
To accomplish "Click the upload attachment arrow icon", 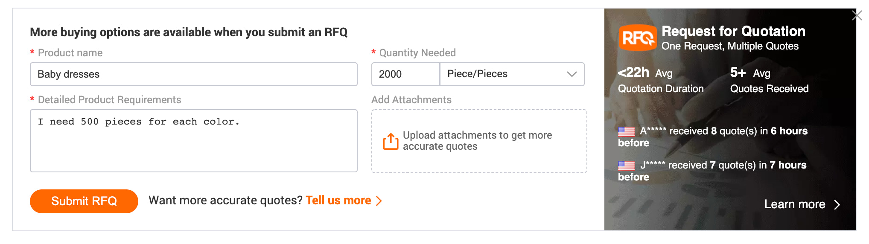I will (x=390, y=142).
